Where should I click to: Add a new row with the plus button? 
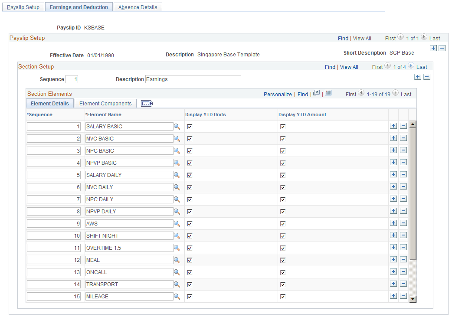(x=418, y=76)
